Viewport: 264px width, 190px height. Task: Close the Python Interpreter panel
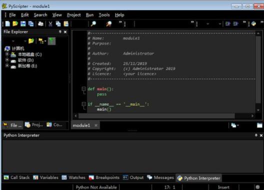tap(261, 135)
